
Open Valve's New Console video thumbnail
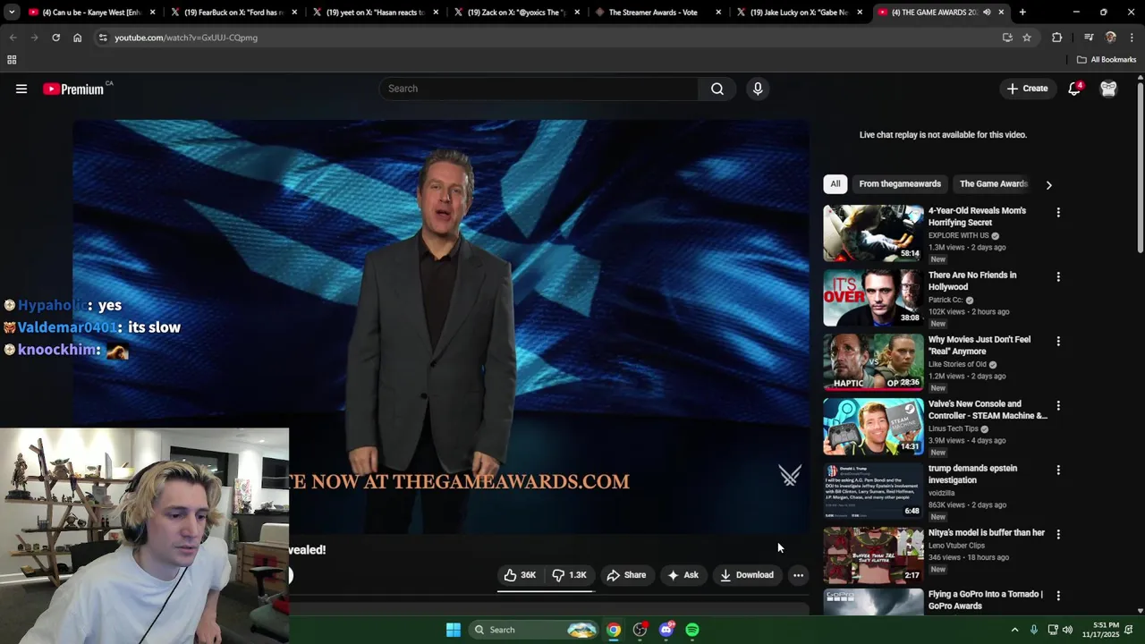coord(873,426)
